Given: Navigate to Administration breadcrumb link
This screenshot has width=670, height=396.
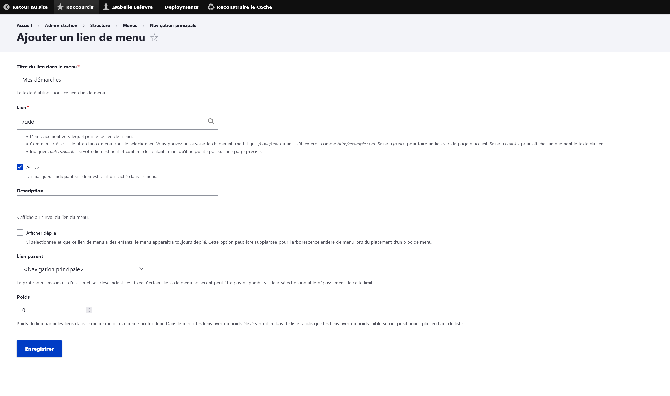Looking at the screenshot, I should coord(61,26).
